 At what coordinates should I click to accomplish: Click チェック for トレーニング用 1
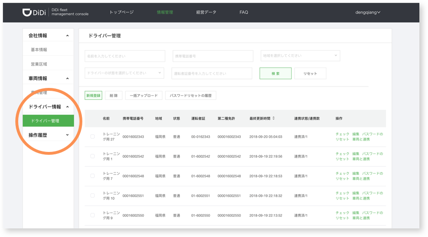pyautogui.click(x=342, y=154)
